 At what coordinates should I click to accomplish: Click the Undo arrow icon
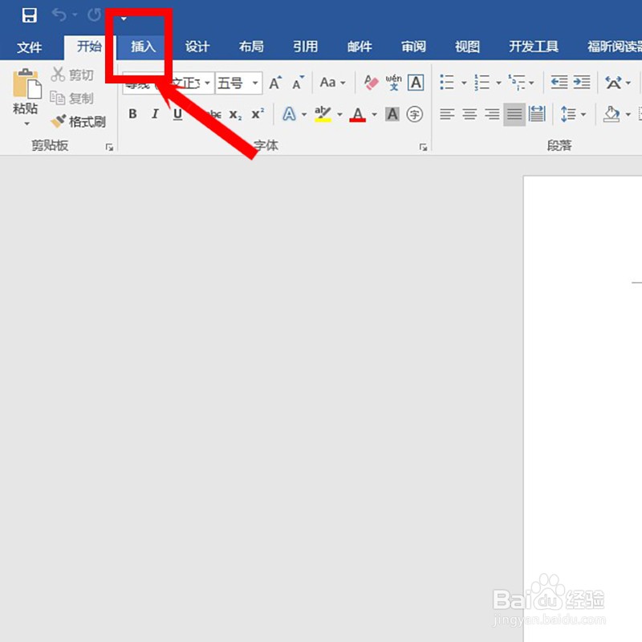59,15
